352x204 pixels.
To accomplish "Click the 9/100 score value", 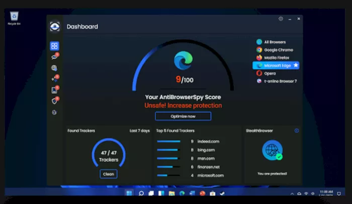I will pos(185,79).
